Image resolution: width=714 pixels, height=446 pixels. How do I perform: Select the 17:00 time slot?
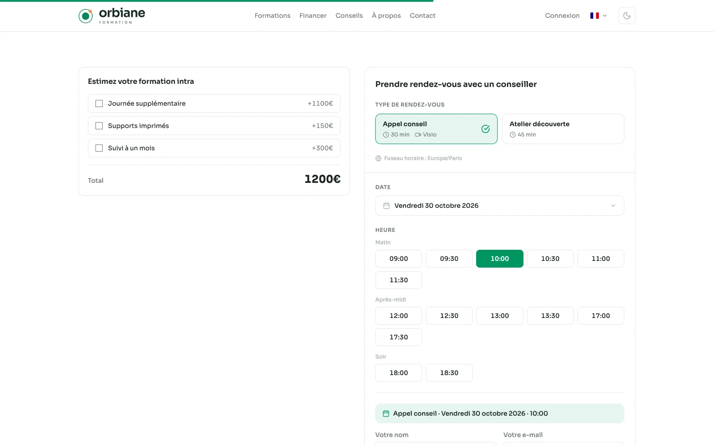[601, 316]
